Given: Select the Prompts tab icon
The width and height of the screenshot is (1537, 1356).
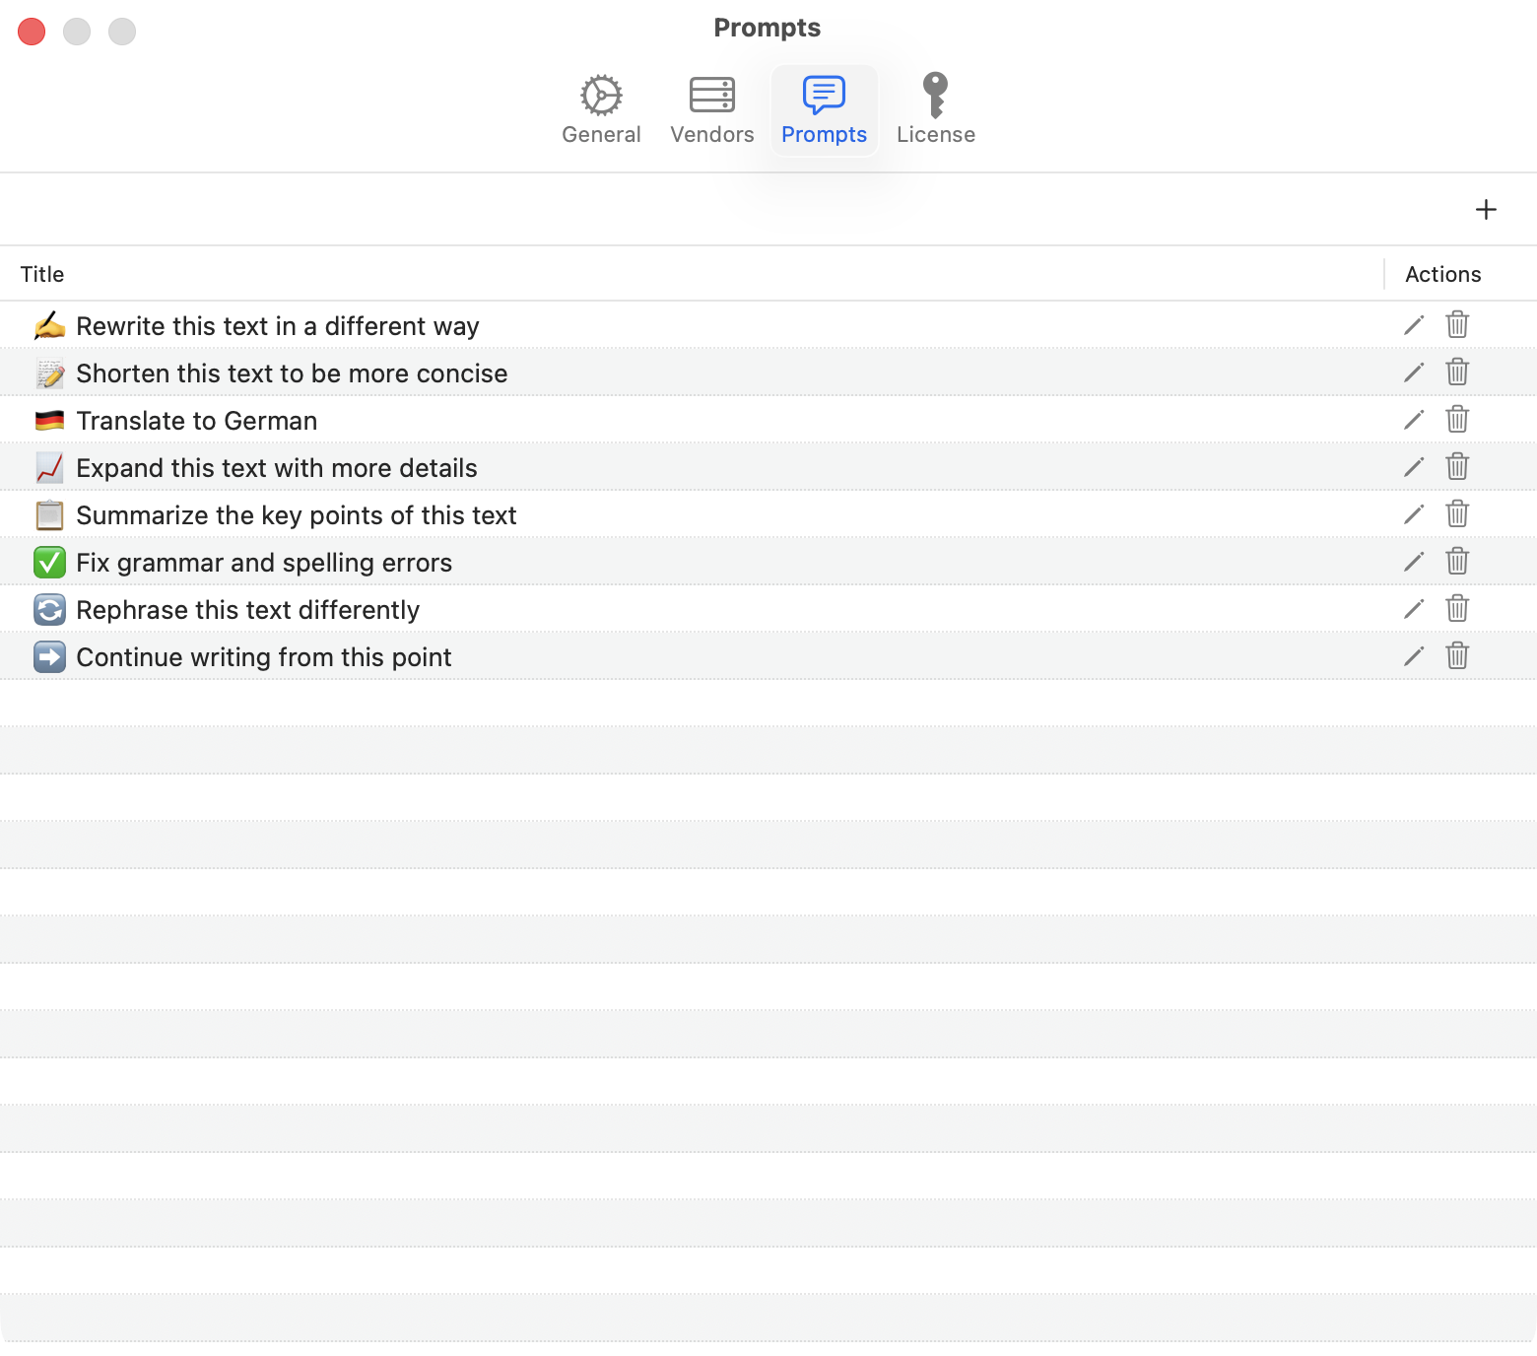Looking at the screenshot, I should coord(824,97).
